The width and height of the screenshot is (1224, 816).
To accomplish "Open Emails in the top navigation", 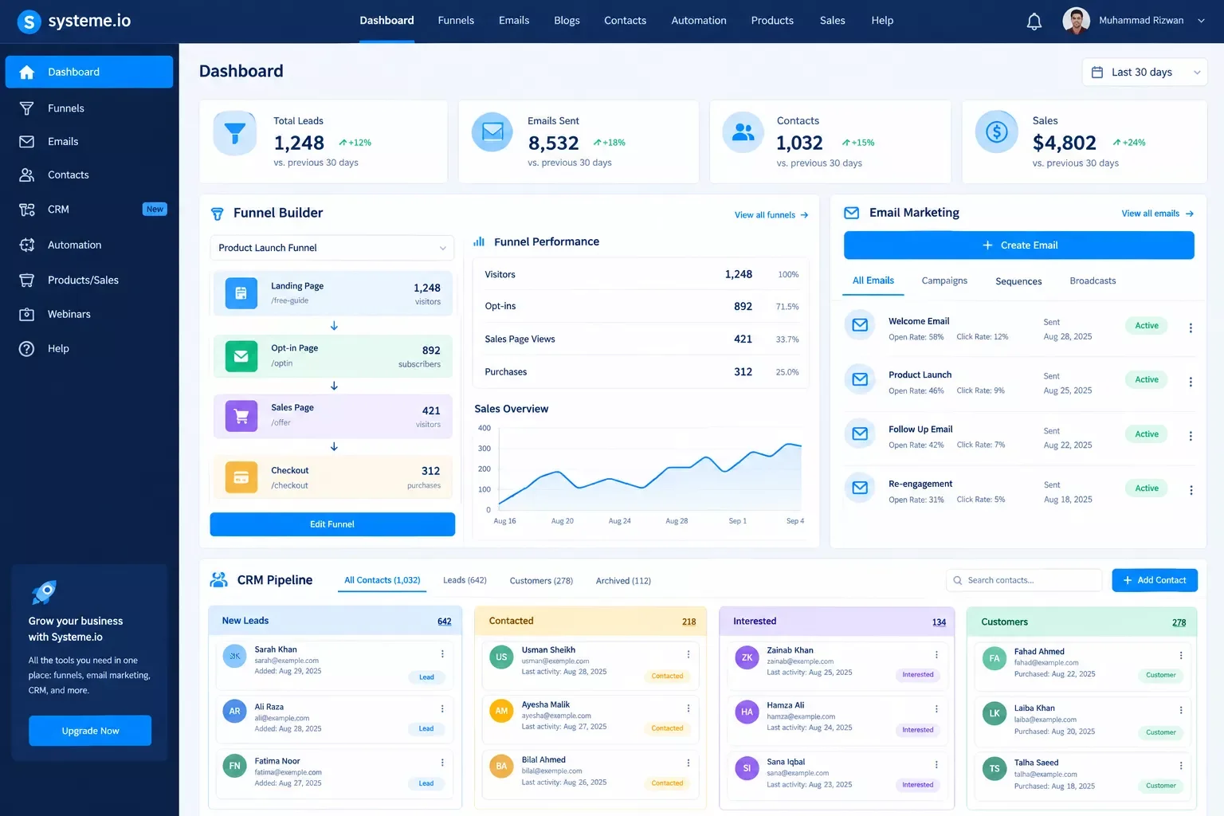I will pos(514,21).
